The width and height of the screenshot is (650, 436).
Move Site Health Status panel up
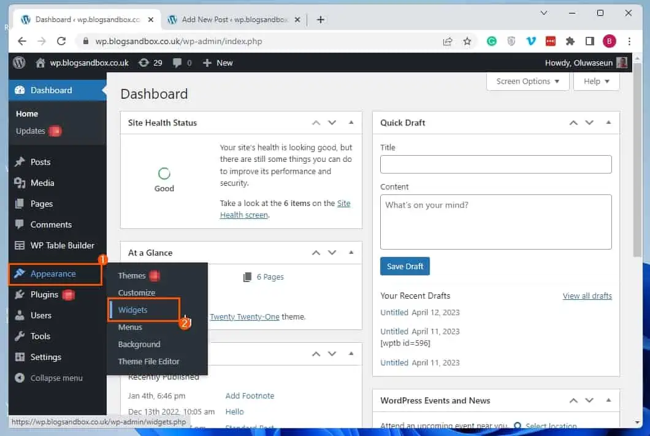(316, 123)
